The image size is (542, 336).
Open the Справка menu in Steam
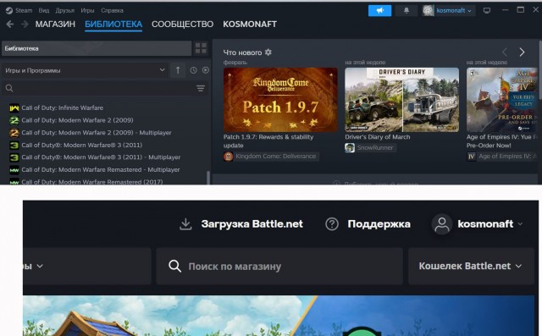(x=112, y=10)
